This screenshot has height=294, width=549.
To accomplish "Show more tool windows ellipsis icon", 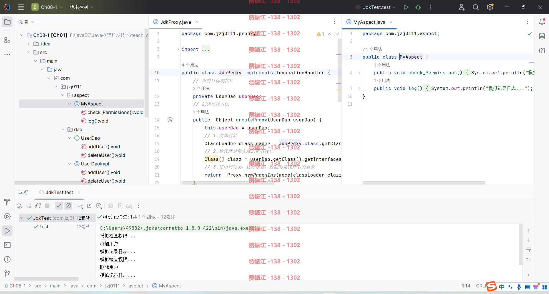I will click(x=7, y=54).
